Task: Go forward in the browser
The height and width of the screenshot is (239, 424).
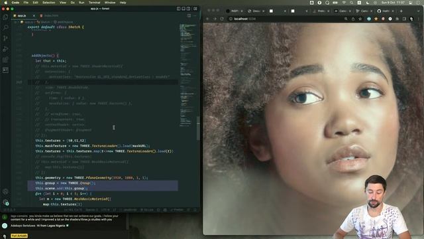Action: 215,19
